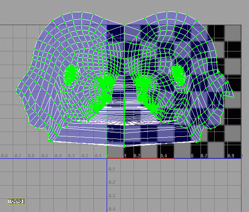Select the rightmost UV vertex of the shell
Image resolution: width=249 pixels, height=212 pixels.
(x=234, y=97)
